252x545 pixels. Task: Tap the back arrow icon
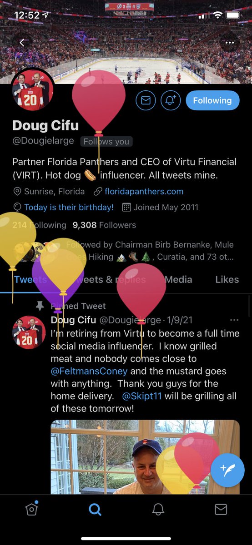click(x=22, y=42)
